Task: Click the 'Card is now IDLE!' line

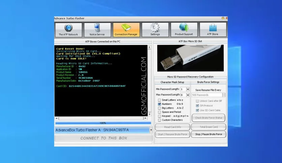Action: 71,59
